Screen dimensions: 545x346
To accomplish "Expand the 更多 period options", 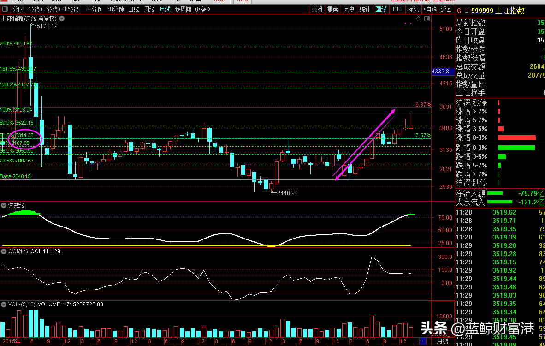I will (x=202, y=9).
